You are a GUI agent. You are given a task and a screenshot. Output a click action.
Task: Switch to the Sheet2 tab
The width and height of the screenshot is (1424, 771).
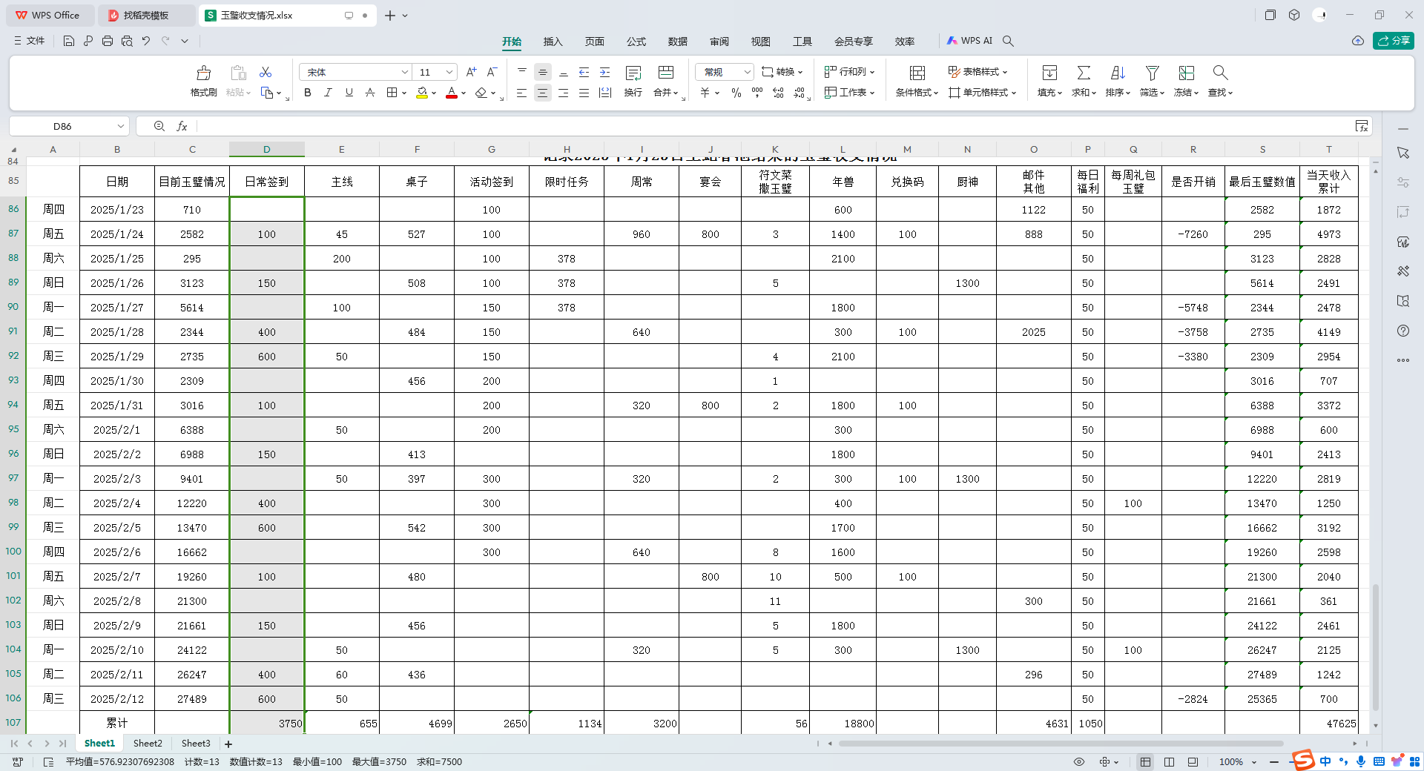pos(148,744)
